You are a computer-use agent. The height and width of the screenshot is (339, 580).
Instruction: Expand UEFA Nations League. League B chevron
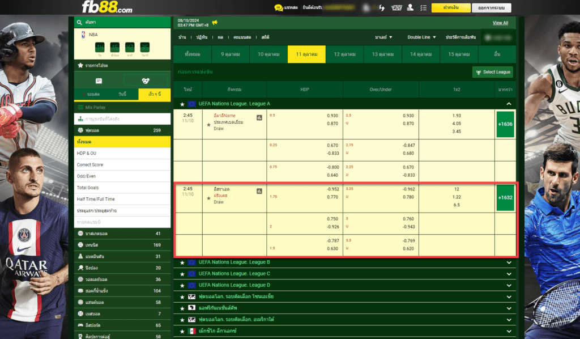tap(509, 262)
